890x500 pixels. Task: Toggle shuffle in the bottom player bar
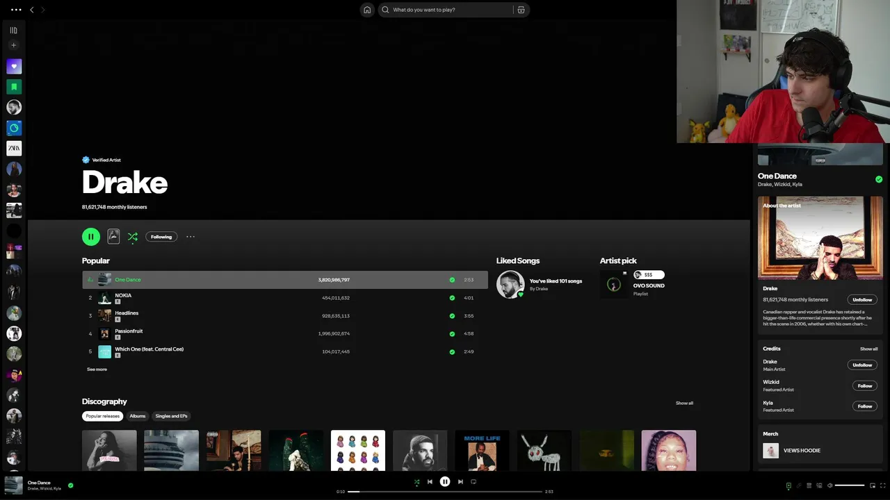click(x=416, y=482)
